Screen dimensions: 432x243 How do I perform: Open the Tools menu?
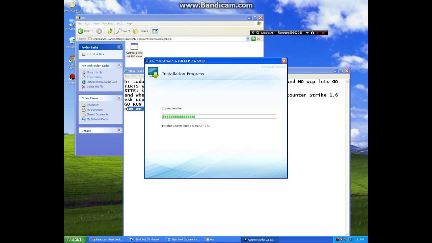pyautogui.click(x=120, y=24)
